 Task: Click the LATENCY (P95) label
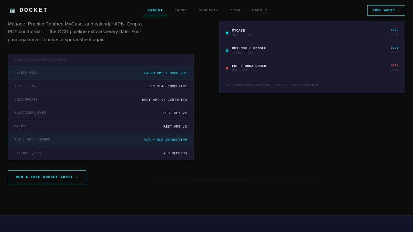click(28, 153)
